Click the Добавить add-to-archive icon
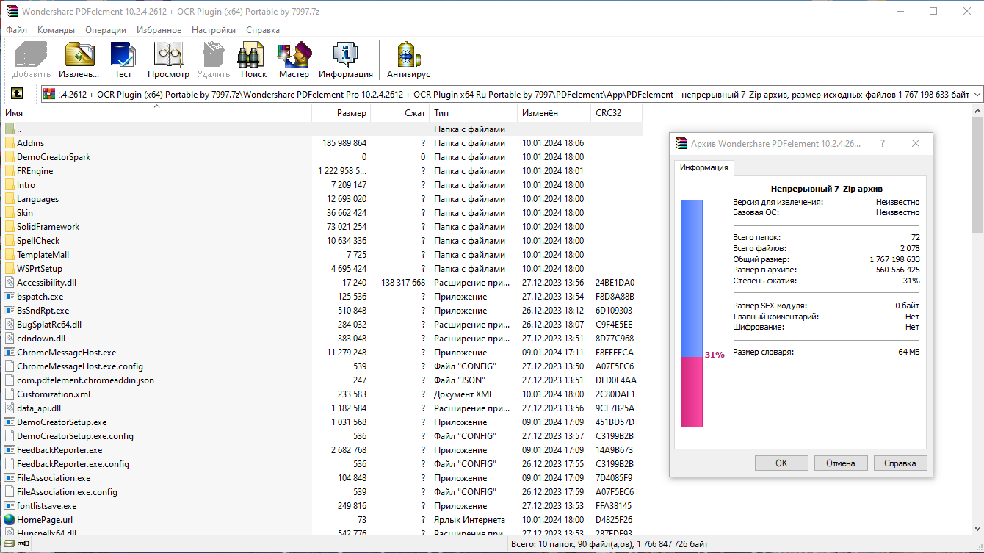The width and height of the screenshot is (984, 553). tap(30, 59)
